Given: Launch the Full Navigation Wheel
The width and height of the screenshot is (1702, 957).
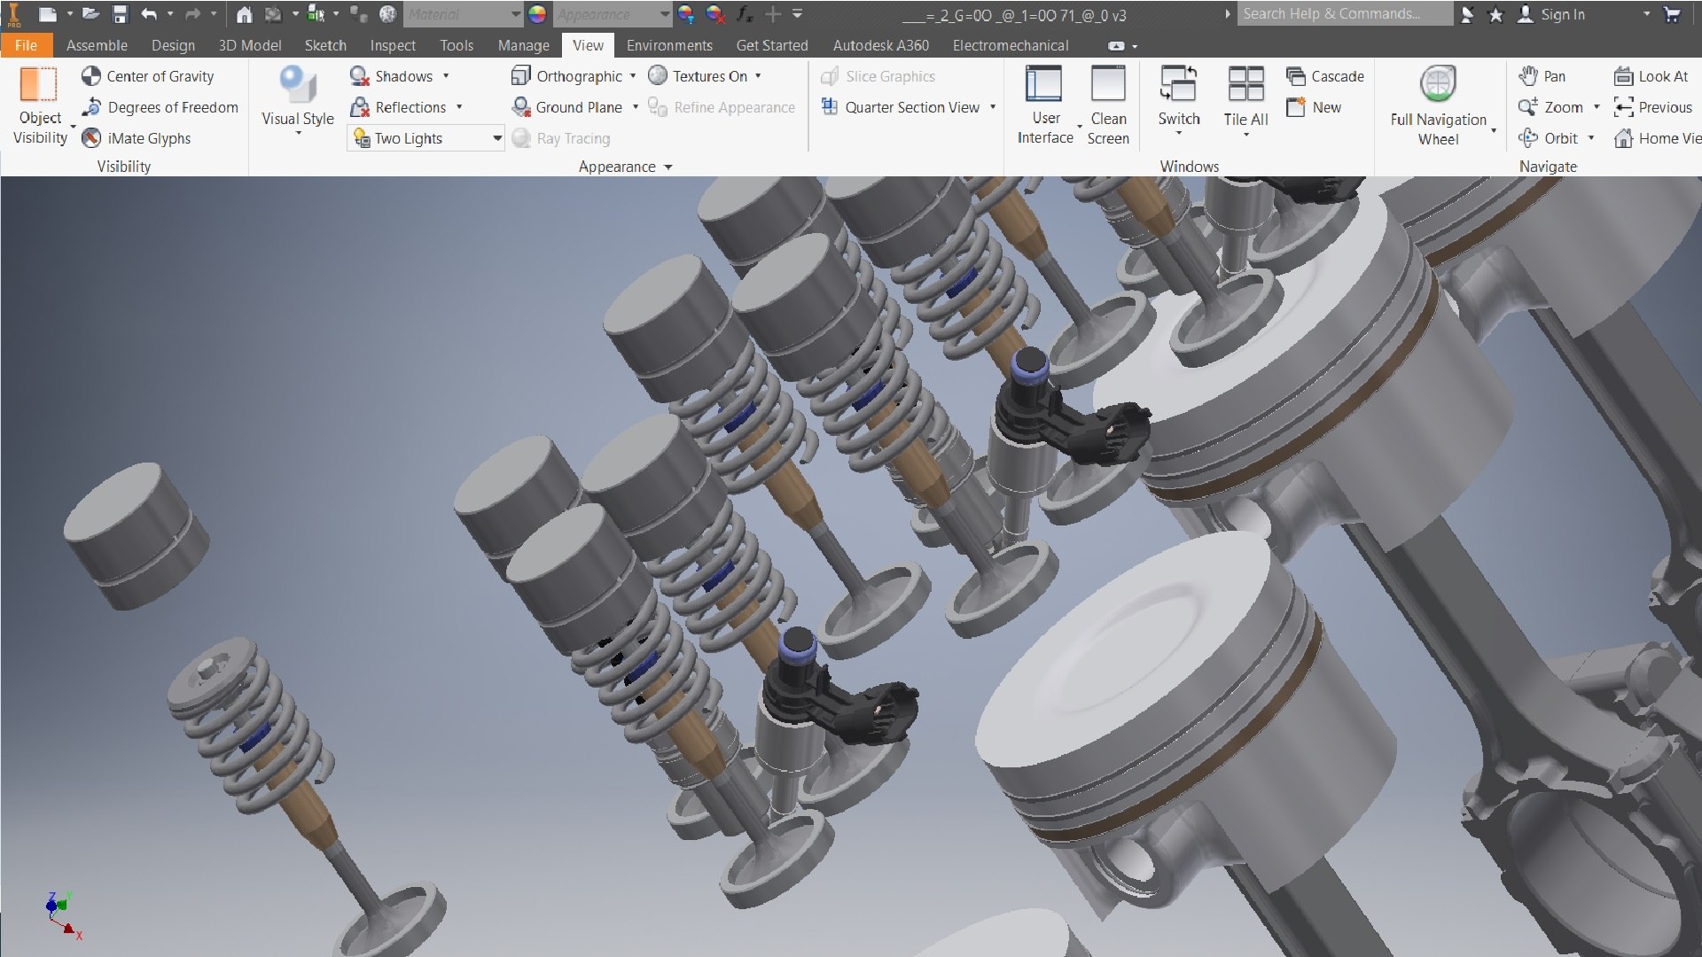Looking at the screenshot, I should [x=1438, y=105].
